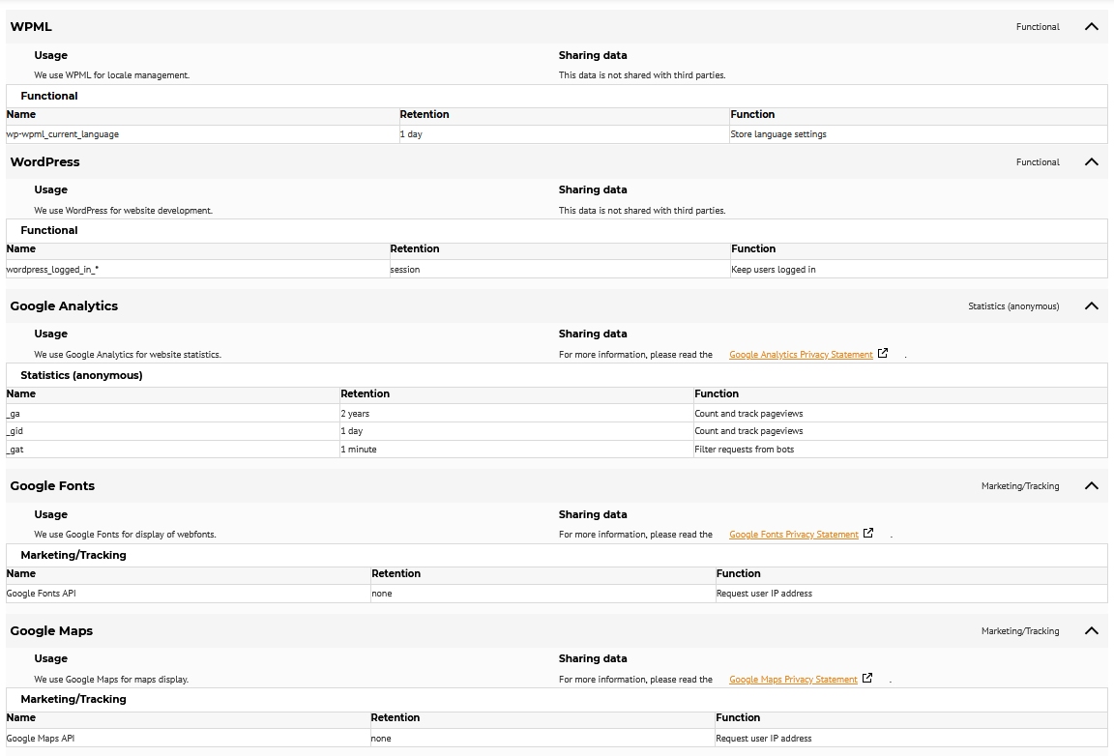The width and height of the screenshot is (1114, 756).
Task: Collapse the WPML section chevron
Action: pos(1091,27)
